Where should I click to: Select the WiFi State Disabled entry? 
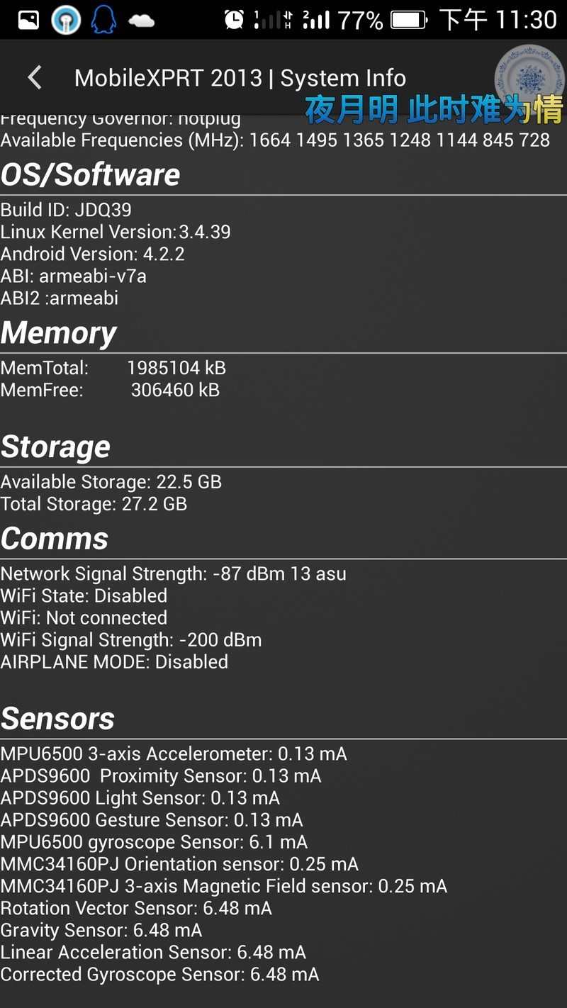(x=84, y=595)
